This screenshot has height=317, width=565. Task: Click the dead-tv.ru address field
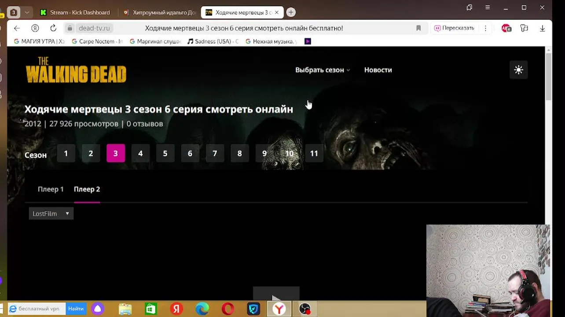[x=94, y=28]
